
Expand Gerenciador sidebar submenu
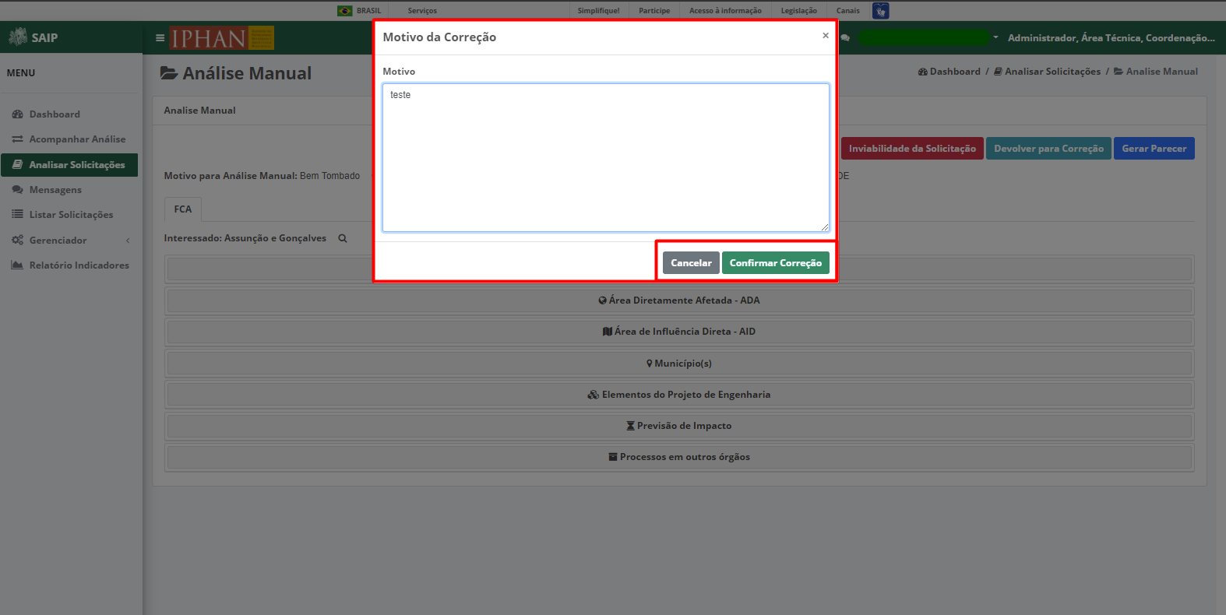pos(69,241)
